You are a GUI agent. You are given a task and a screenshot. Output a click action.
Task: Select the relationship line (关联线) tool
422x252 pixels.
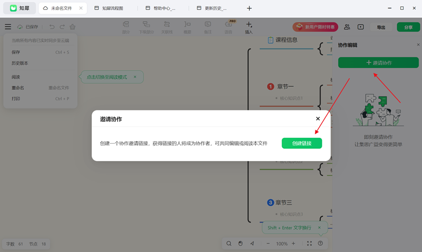[167, 27]
